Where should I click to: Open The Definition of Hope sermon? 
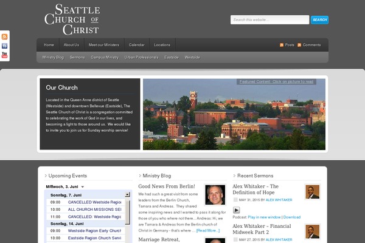tap(255, 190)
